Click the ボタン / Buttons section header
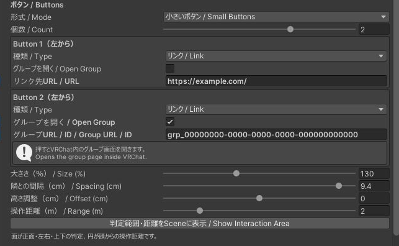Screen dimensions: 399x246 (37, 5)
